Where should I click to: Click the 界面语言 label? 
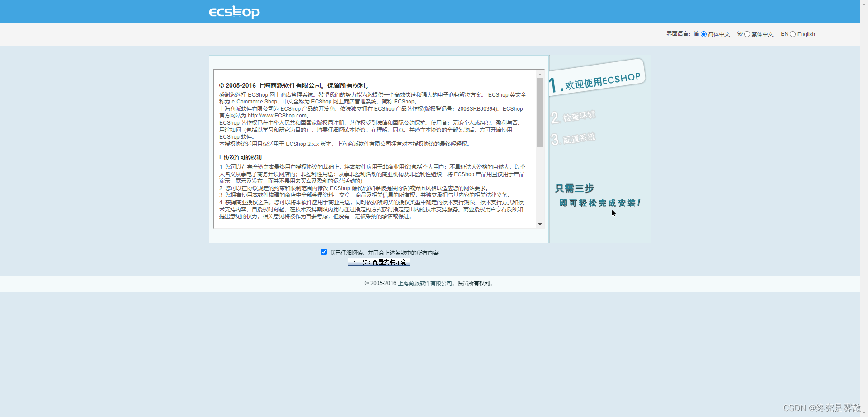(x=678, y=34)
